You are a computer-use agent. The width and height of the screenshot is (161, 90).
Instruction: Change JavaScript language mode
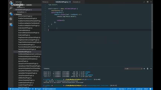click(139, 89)
